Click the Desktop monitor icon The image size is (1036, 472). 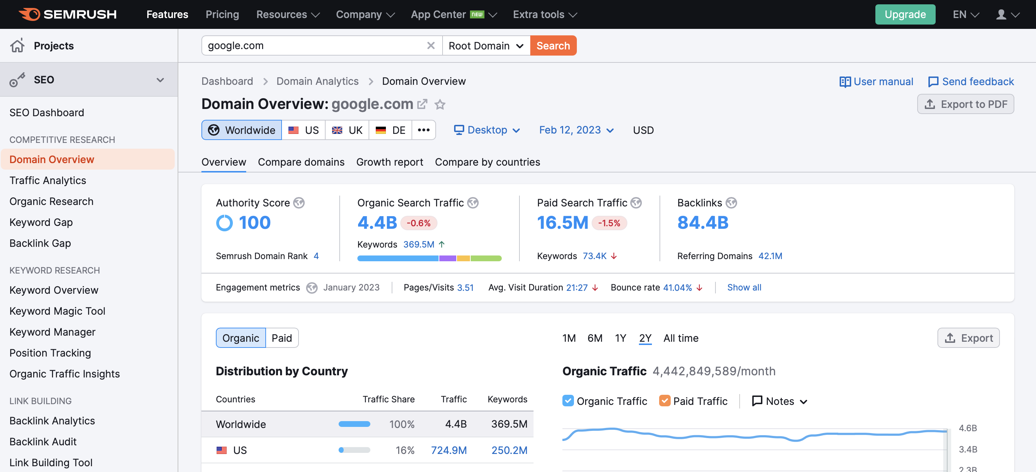[459, 130]
